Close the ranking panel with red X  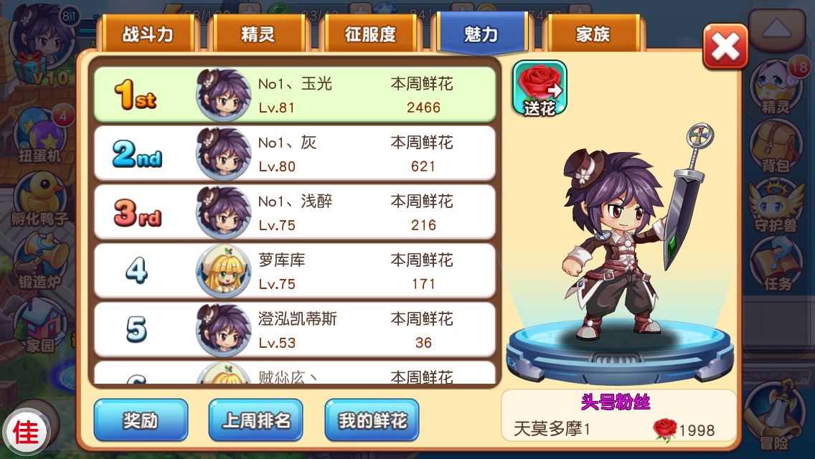725,47
